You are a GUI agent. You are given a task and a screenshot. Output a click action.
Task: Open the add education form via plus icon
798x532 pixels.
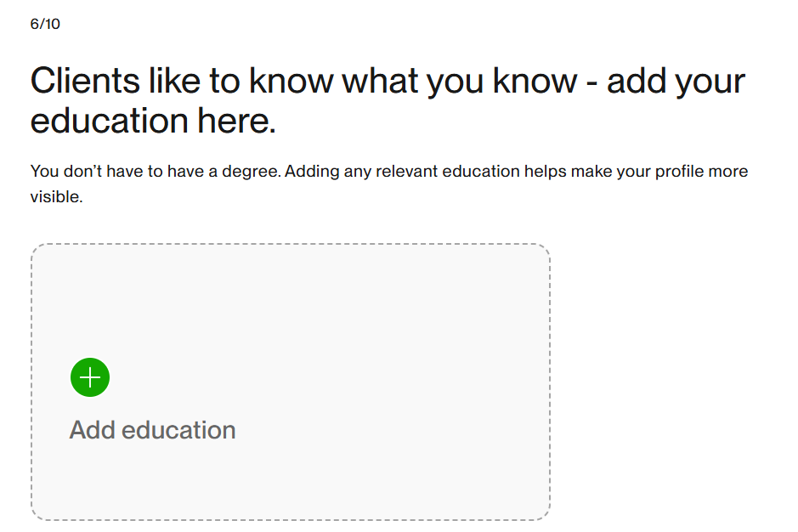point(90,377)
